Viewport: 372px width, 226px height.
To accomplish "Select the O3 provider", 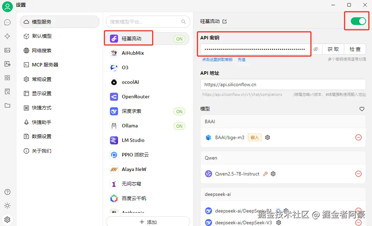I will (147, 68).
